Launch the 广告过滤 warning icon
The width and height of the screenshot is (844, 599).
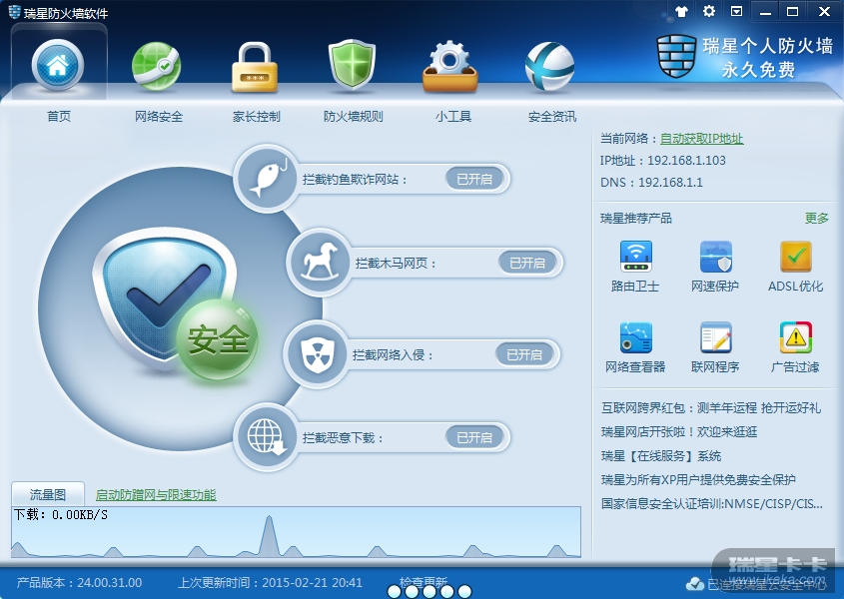pyautogui.click(x=795, y=337)
